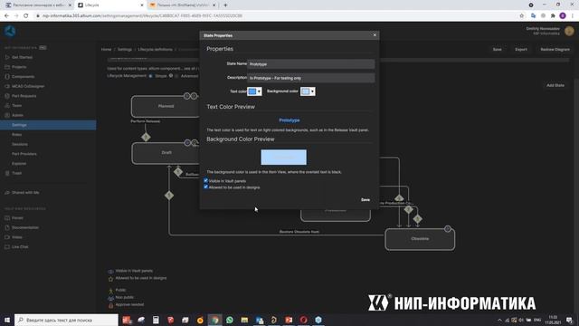The height and width of the screenshot is (326, 579).
Task: Select the Planned state box
Action: point(166,107)
